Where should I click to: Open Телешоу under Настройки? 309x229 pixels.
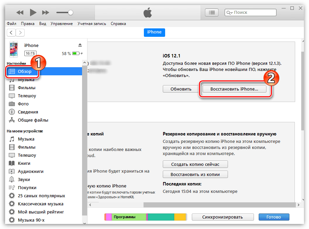tap(44, 96)
